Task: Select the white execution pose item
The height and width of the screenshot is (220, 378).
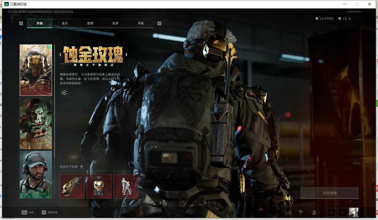Action: coord(126,186)
